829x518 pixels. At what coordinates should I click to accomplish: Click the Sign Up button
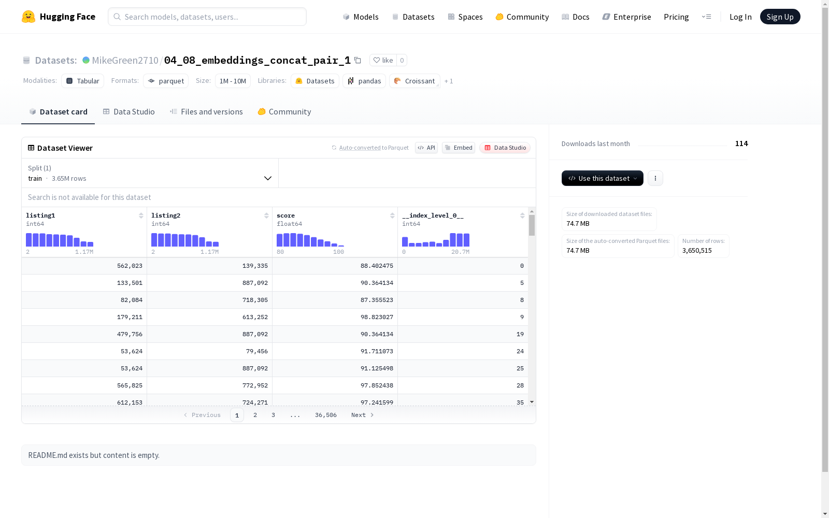[780, 17]
